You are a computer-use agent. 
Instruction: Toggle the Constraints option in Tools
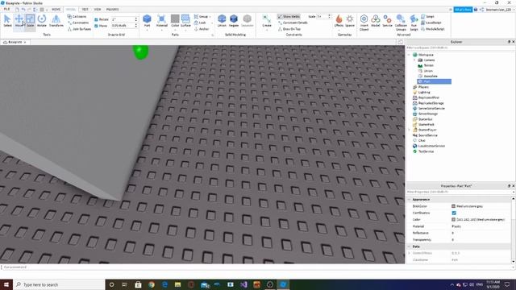(x=78, y=23)
